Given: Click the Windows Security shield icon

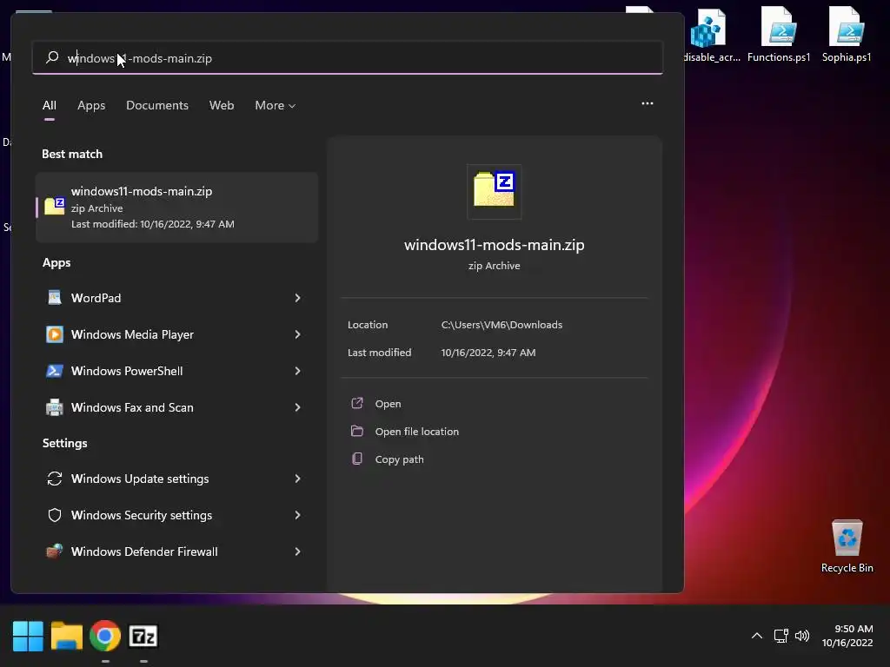Looking at the screenshot, I should [55, 515].
